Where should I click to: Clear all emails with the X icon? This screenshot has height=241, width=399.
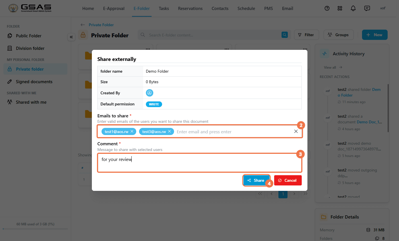296,131
